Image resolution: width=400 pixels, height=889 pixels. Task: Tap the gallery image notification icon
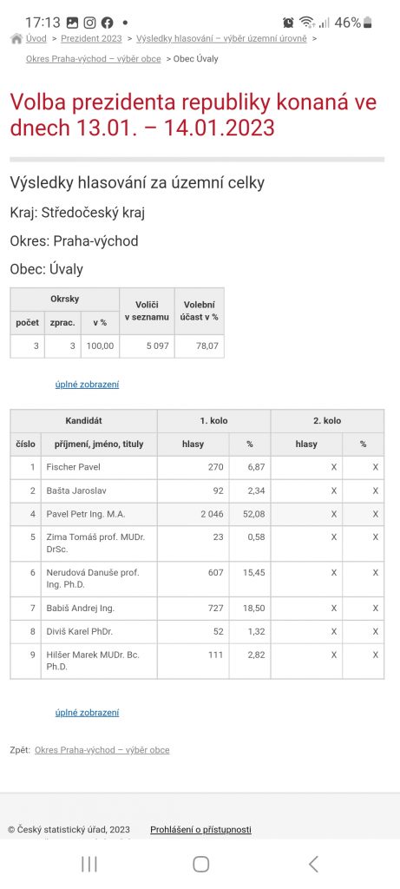72,23
